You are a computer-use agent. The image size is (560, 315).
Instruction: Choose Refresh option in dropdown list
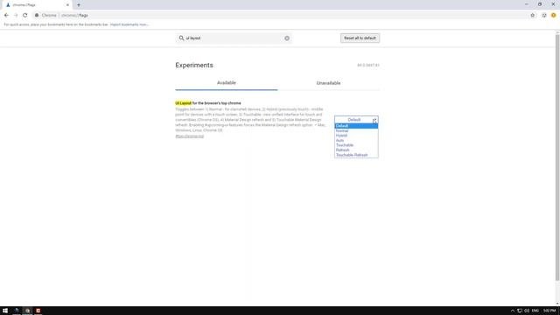[356, 150]
